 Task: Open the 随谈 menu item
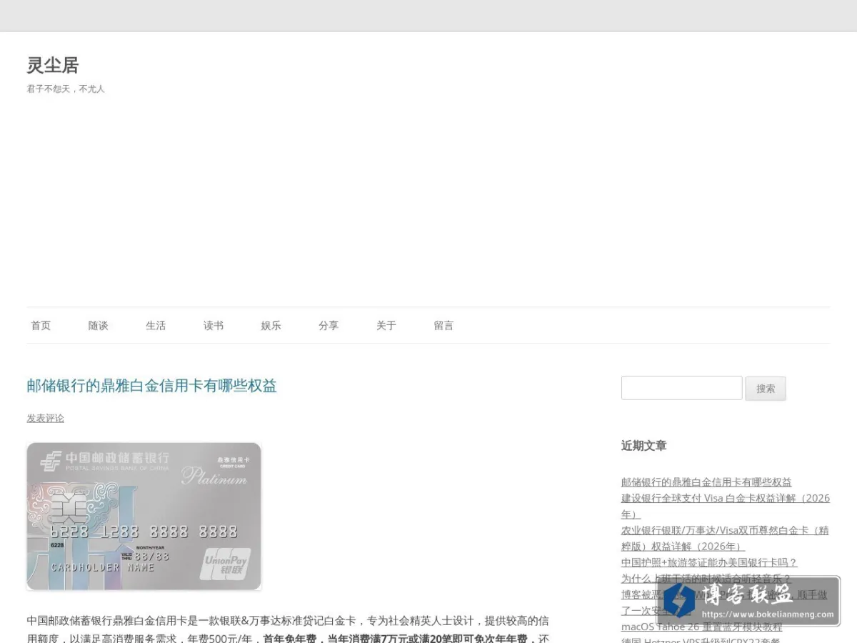tap(99, 325)
